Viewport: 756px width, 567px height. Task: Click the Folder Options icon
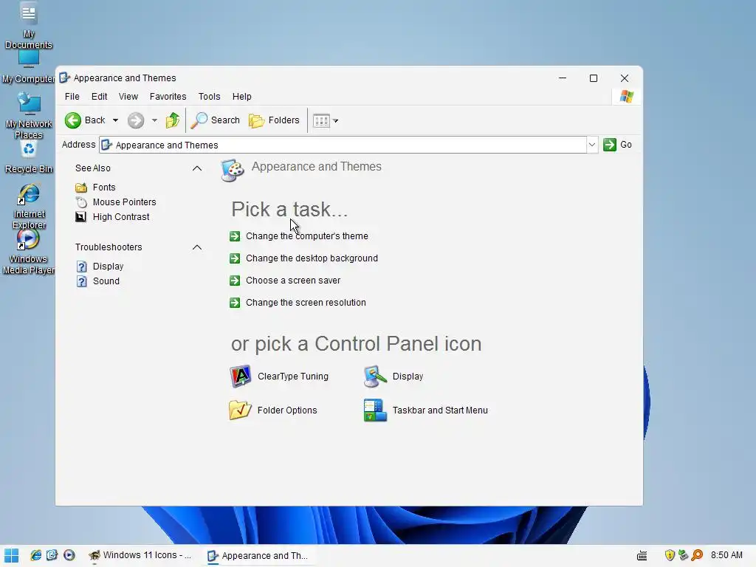[x=240, y=410]
